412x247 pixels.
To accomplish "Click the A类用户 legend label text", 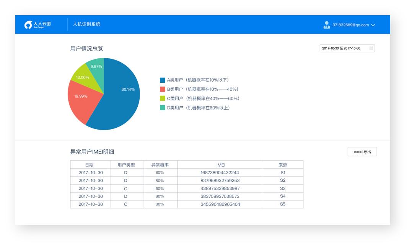I will (198, 80).
